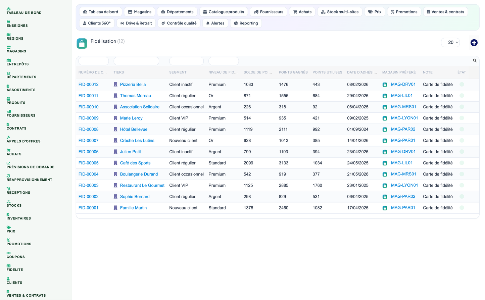Open loyalty card FID-00007 link
Image resolution: width=485 pixels, height=300 pixels.
point(89,141)
